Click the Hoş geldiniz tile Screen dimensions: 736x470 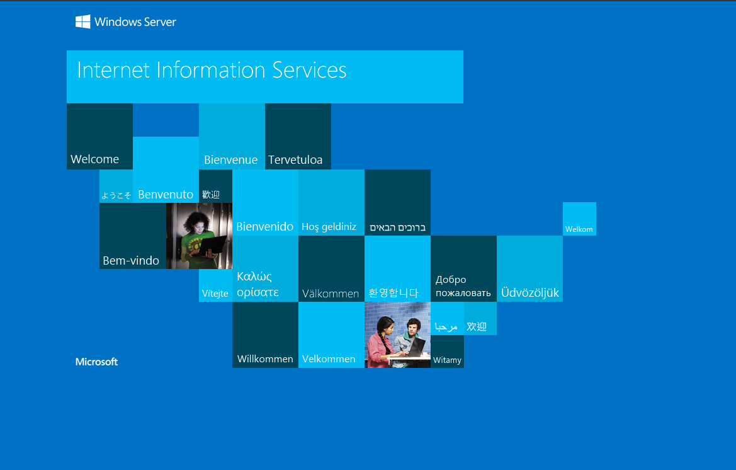331,202
